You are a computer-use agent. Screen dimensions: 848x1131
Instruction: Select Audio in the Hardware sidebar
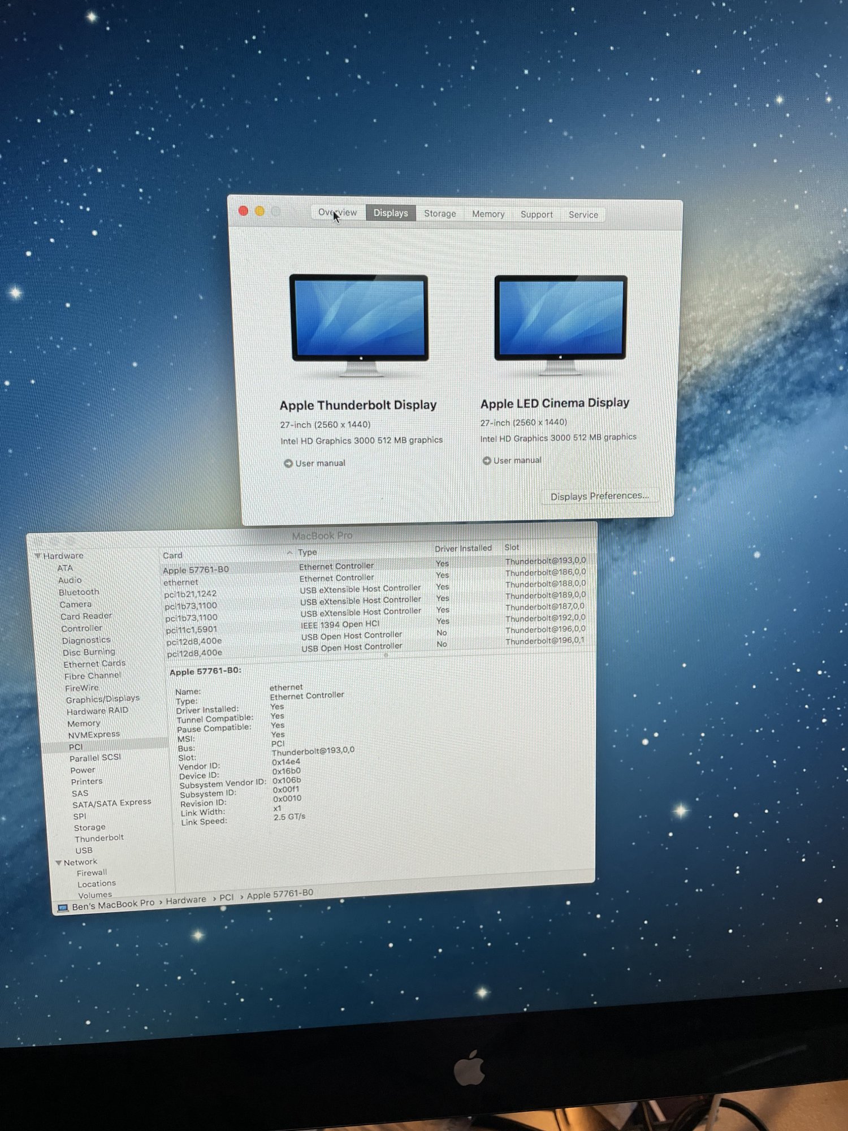pyautogui.click(x=70, y=580)
